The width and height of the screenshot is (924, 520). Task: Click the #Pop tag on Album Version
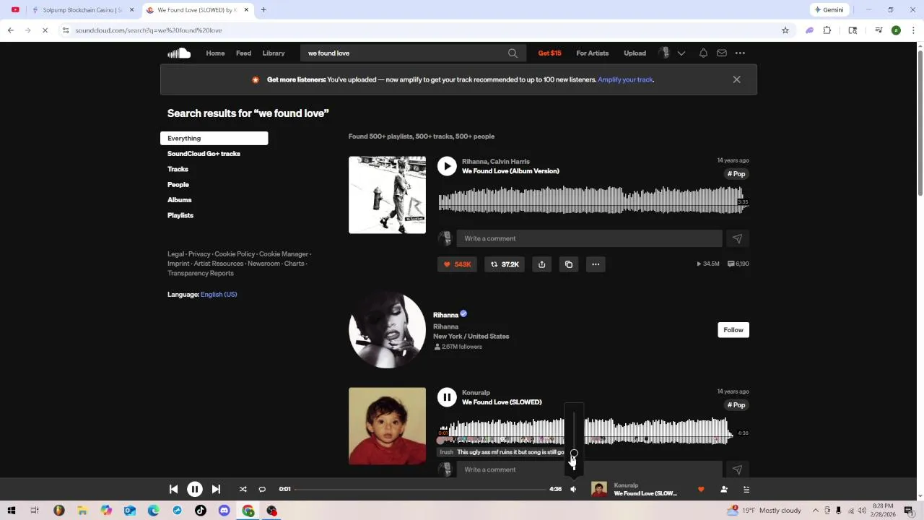tap(736, 174)
